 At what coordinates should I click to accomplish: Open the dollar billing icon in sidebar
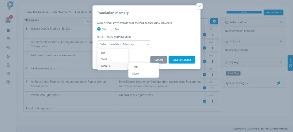coord(8,48)
